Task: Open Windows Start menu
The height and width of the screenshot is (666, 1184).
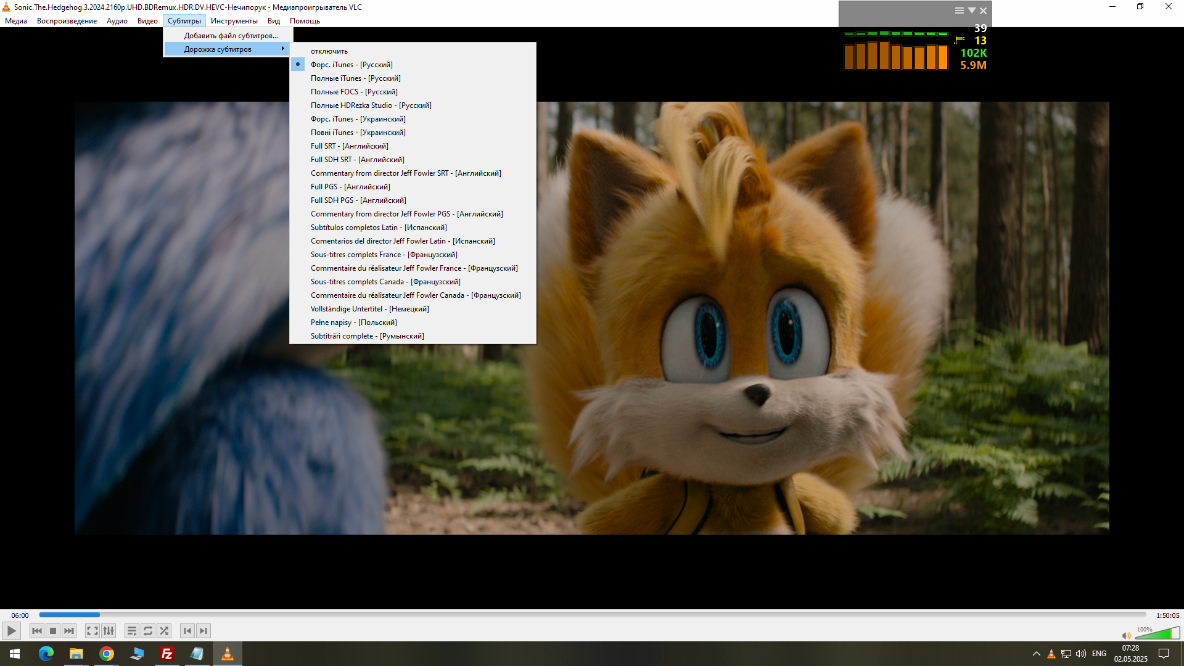Action: coord(15,654)
